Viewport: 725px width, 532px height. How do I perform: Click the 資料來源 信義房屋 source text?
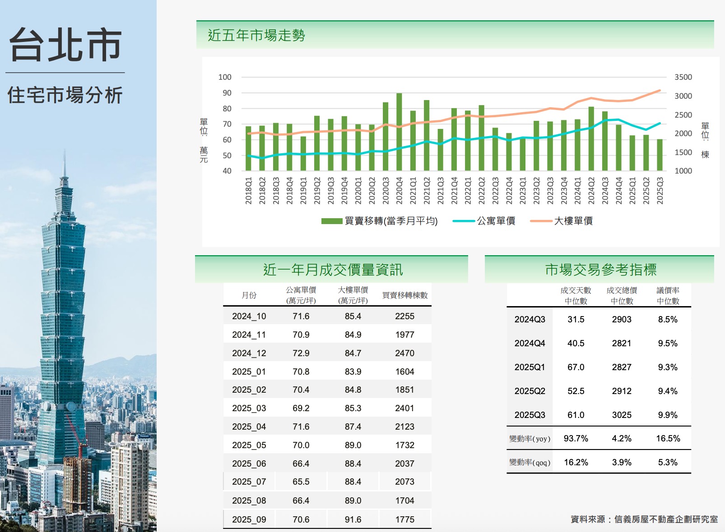(644, 519)
